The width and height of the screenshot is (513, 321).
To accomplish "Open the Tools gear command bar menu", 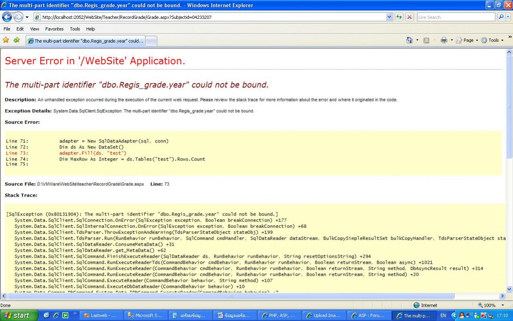I will coord(492,40).
